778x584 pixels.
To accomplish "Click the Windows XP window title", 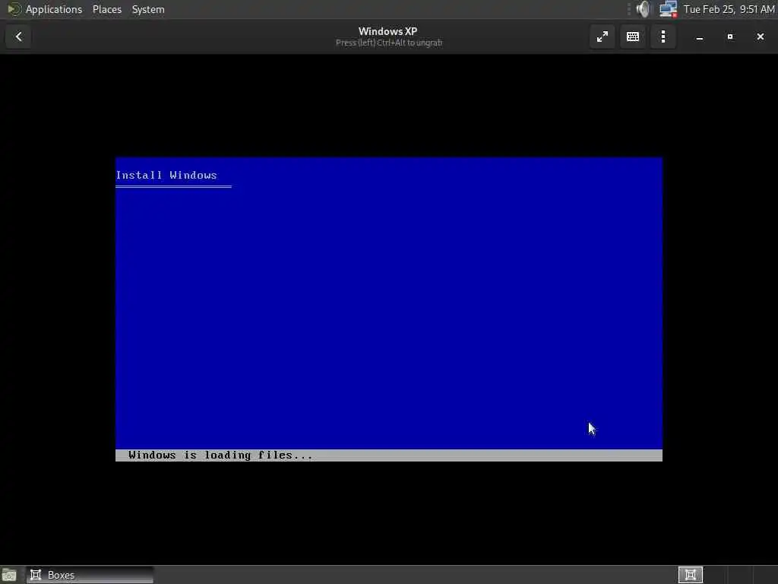I will point(387,31).
